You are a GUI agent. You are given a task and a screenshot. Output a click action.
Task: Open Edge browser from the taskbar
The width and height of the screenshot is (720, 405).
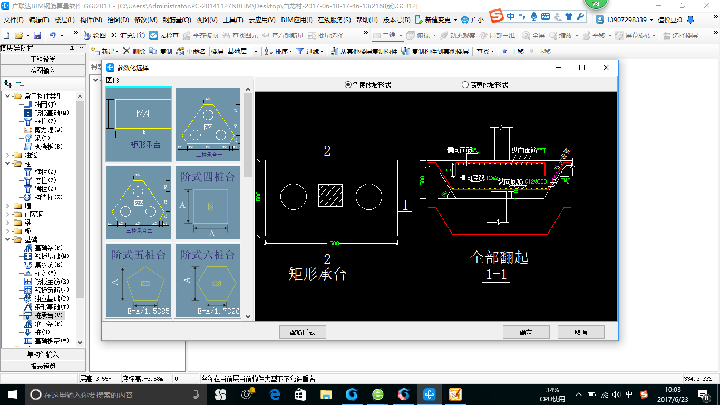coord(274,394)
